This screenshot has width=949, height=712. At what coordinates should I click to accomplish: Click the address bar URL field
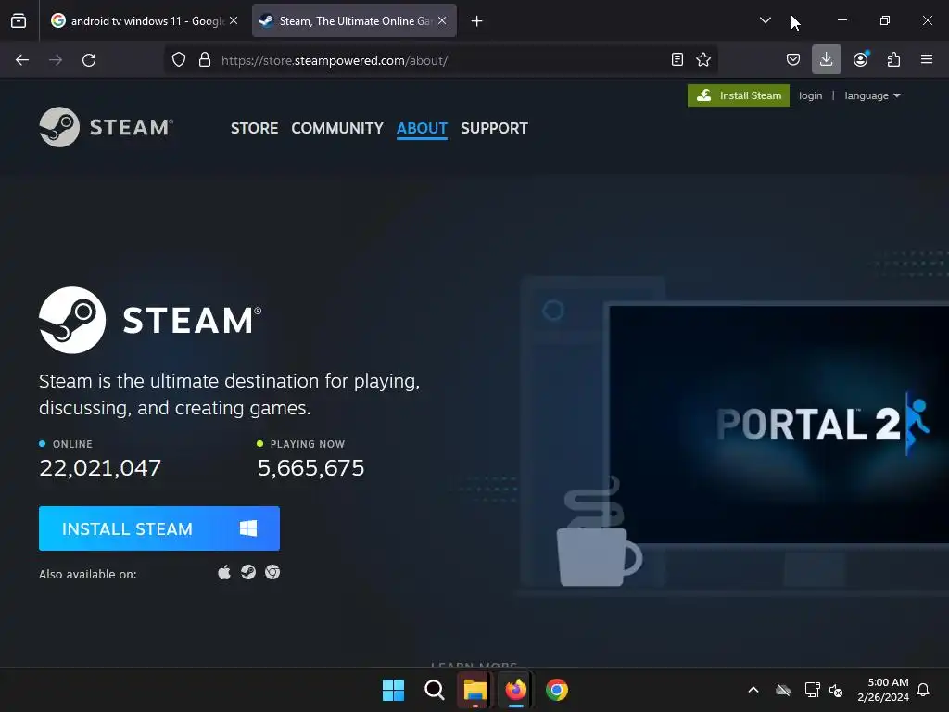pos(442,60)
